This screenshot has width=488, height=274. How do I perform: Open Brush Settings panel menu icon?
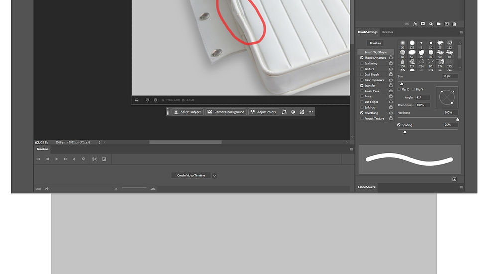461,32
